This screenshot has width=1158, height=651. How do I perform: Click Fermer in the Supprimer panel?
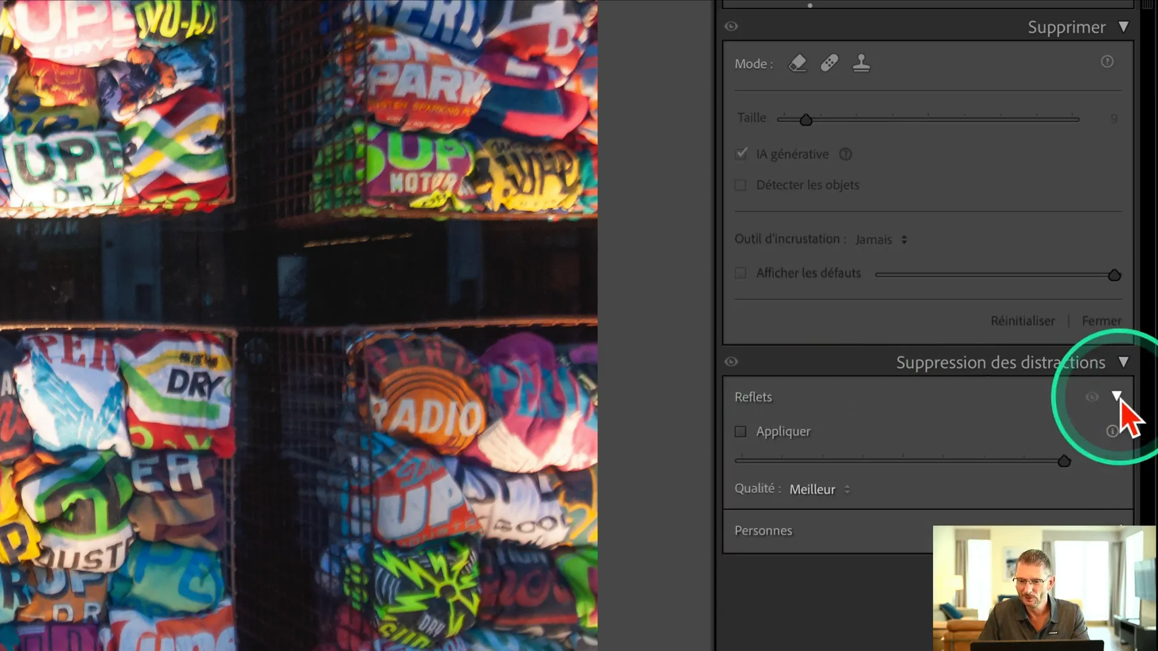click(x=1101, y=321)
